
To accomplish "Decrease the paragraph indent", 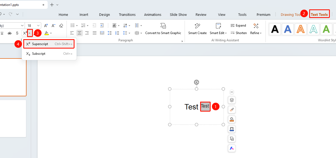I will (94, 25).
